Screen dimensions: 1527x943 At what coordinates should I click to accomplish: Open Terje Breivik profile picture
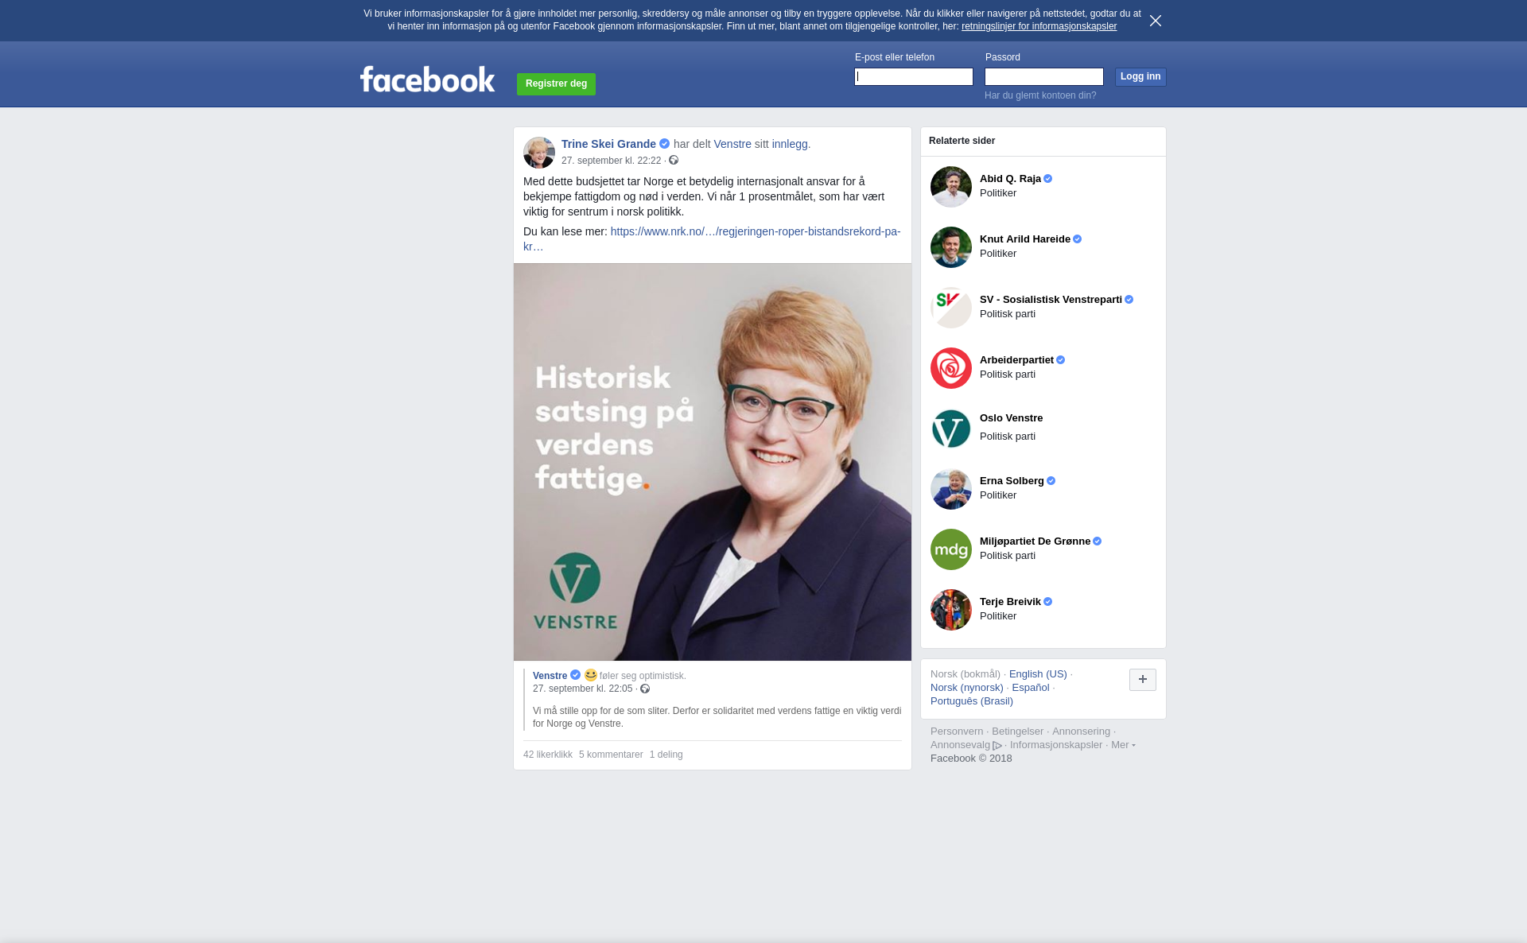coord(951,610)
